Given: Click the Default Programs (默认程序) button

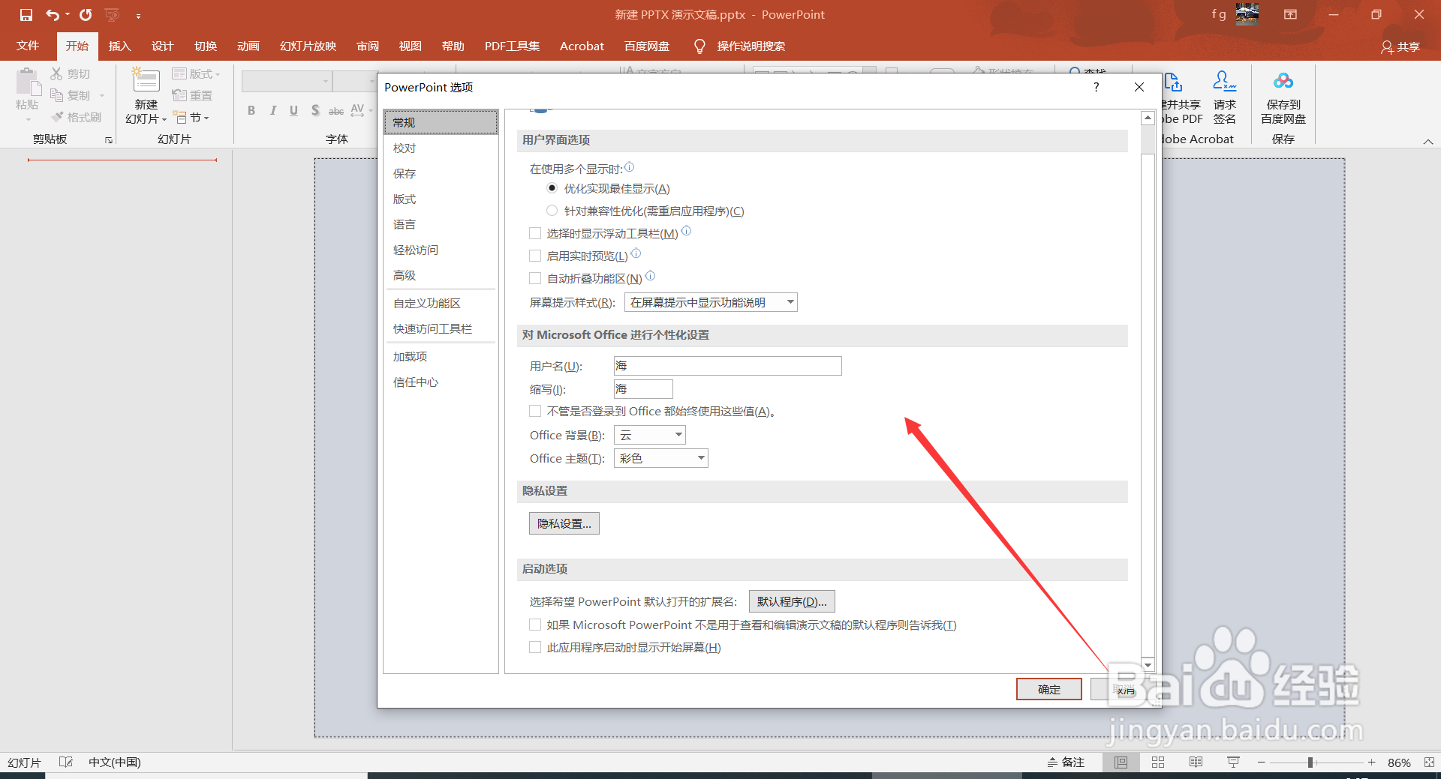Looking at the screenshot, I should coord(792,601).
